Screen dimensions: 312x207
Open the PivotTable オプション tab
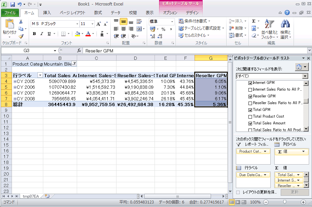(170, 13)
